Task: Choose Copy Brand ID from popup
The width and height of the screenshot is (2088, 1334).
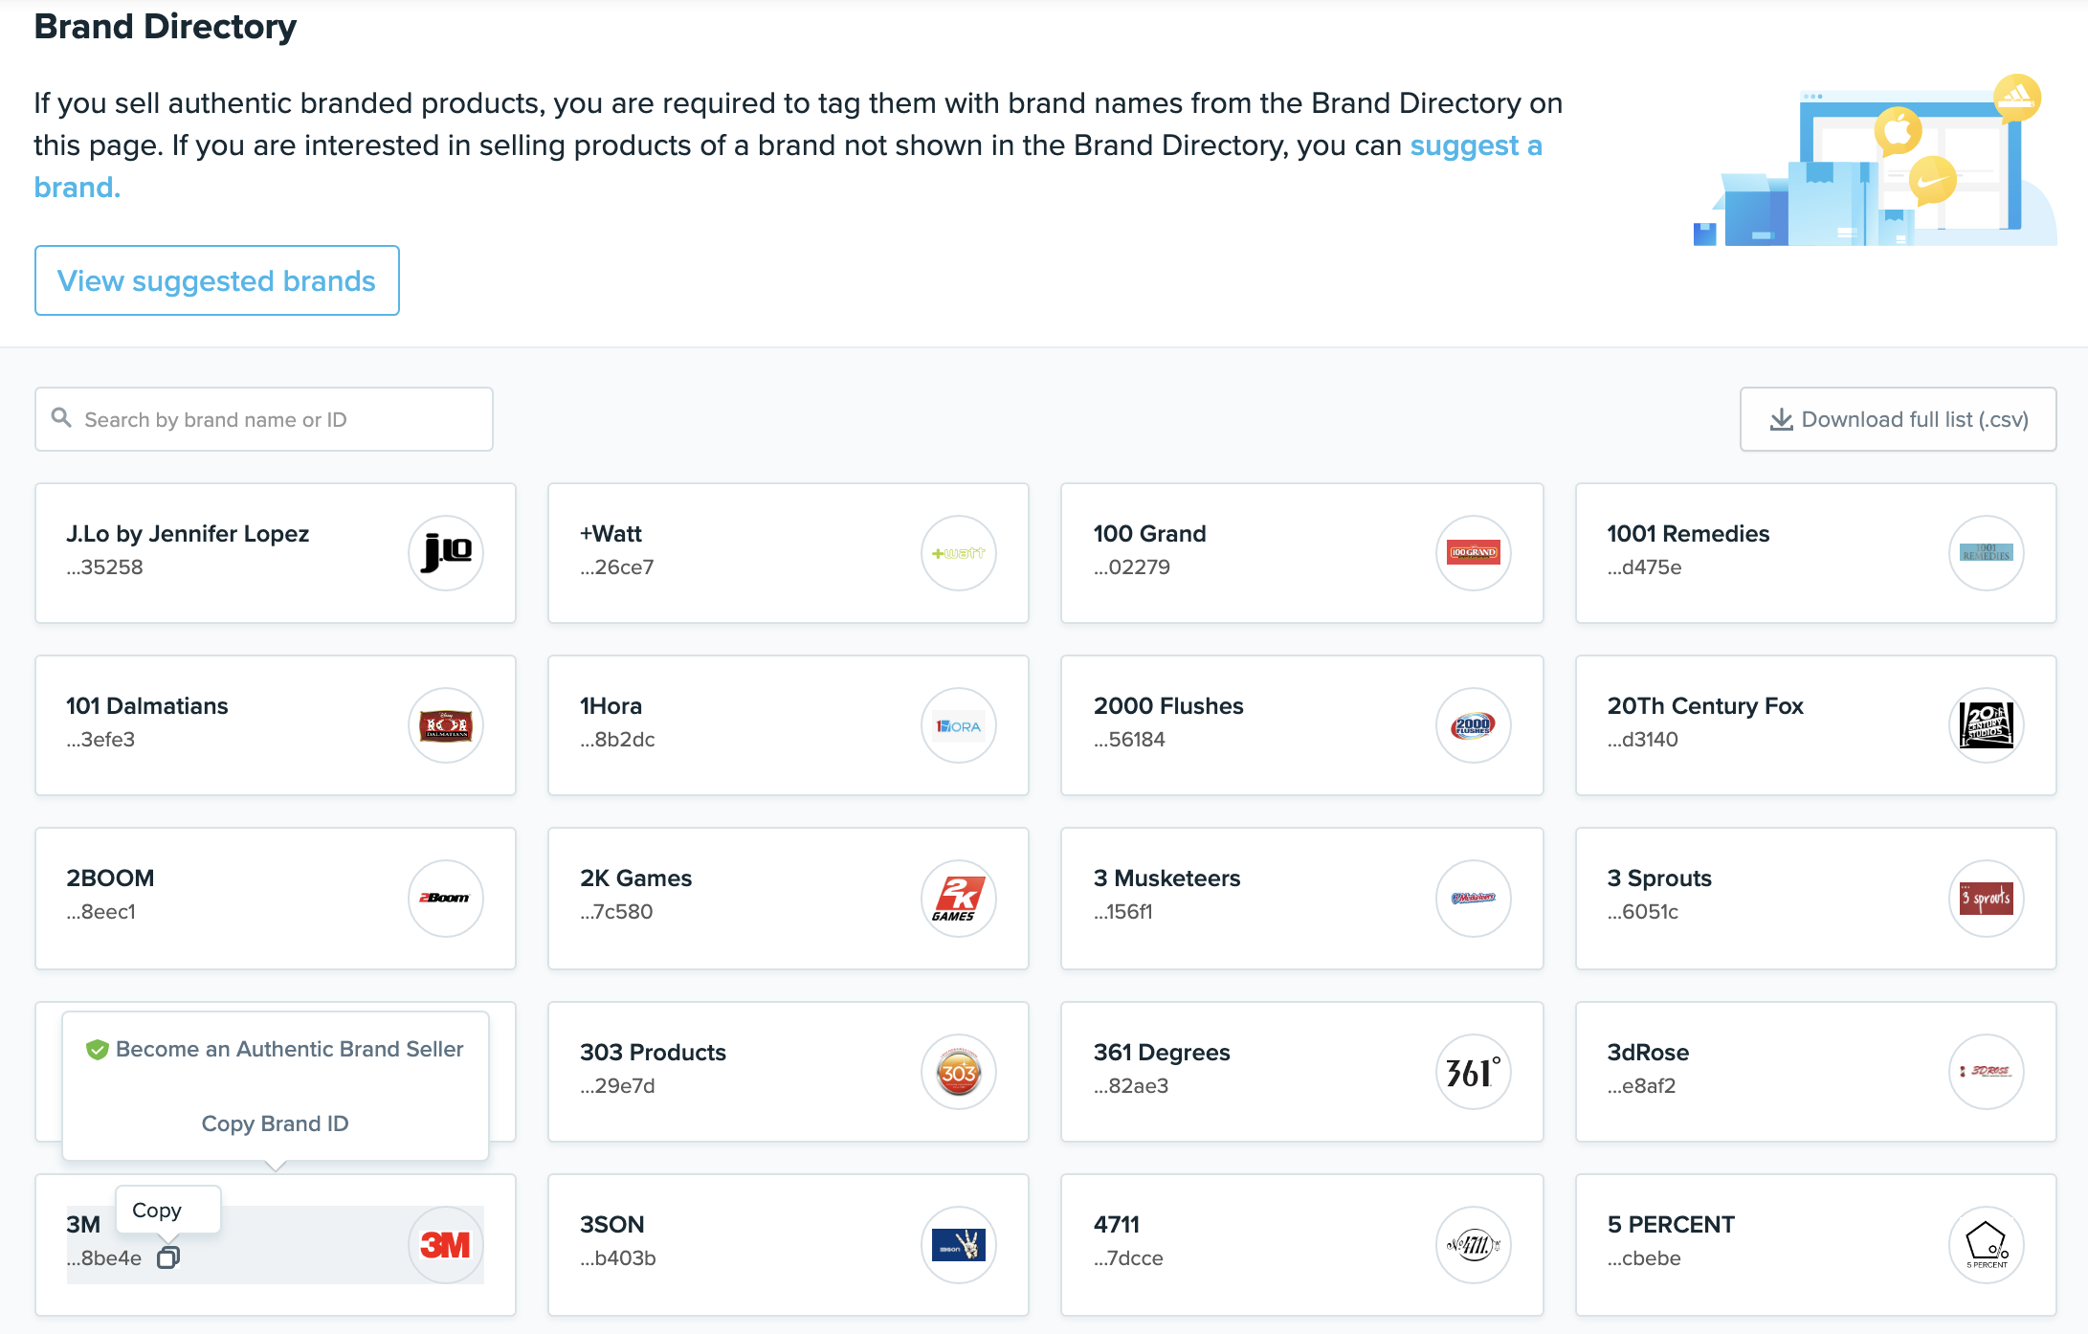Action: coord(276,1123)
